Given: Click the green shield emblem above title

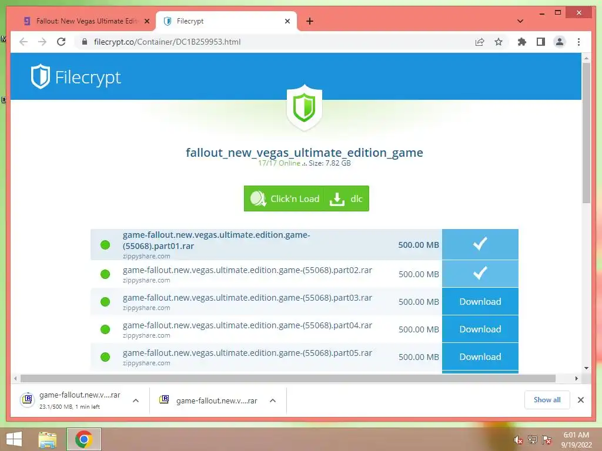Looking at the screenshot, I should (x=304, y=107).
